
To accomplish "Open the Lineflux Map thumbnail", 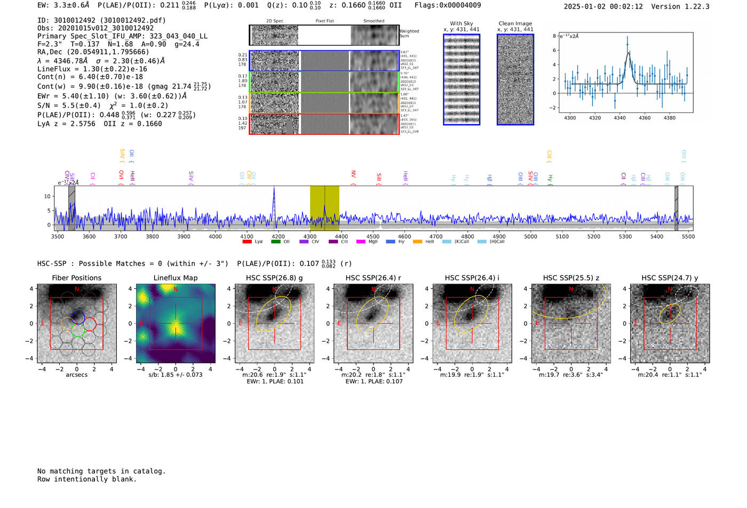I will click(x=176, y=324).
